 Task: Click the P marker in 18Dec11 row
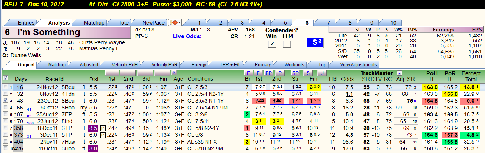pos(103,128)
